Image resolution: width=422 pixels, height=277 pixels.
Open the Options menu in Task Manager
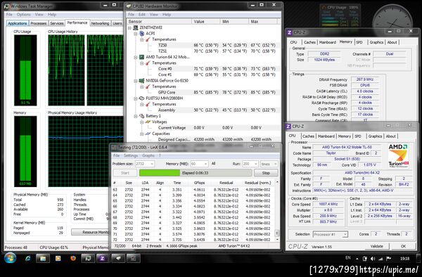coord(23,15)
